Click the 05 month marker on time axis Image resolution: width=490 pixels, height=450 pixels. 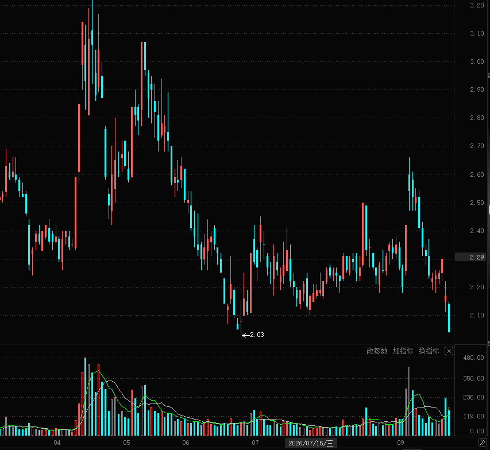point(126,443)
